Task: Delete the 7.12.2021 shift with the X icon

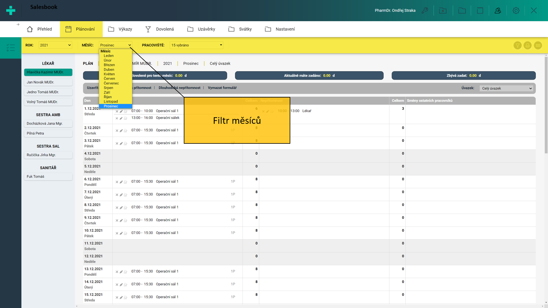Action: 117,195
